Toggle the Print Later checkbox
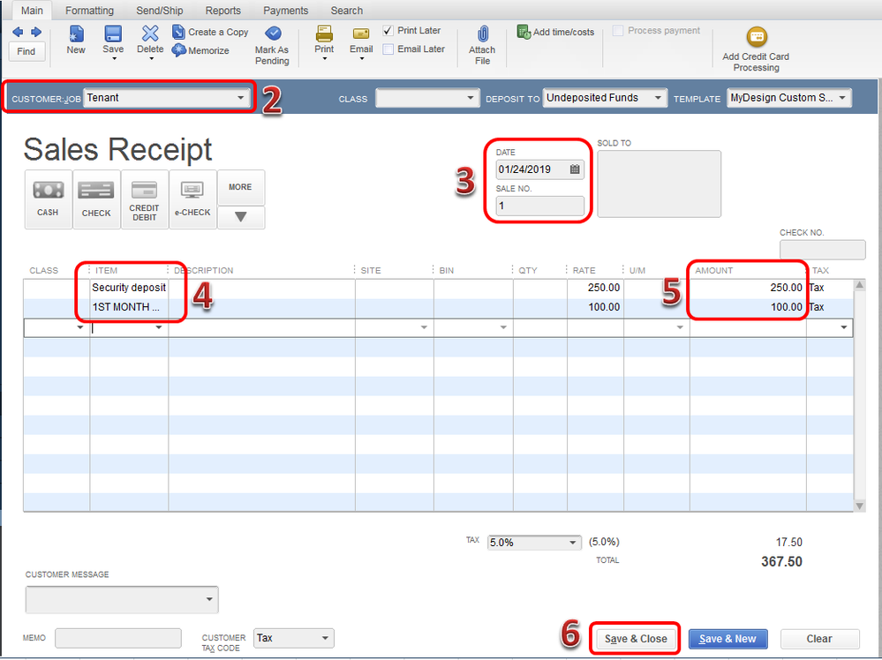The height and width of the screenshot is (660, 882). point(388,31)
